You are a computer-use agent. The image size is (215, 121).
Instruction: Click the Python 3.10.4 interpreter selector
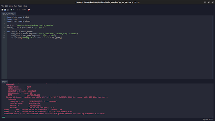208,120
